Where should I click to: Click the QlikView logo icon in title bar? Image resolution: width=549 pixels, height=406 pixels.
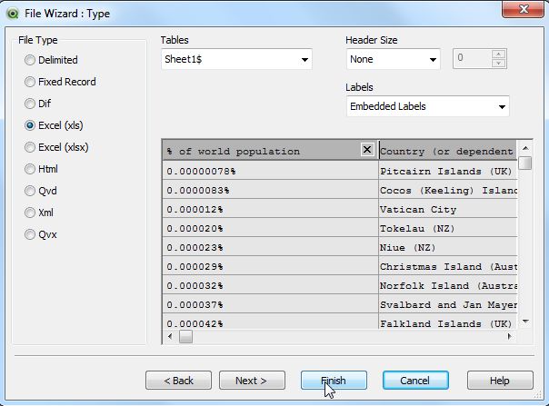13,14
